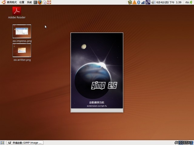Launch the Evolution mail client icon
The height and width of the screenshot is (145, 194).
pos(45,2)
